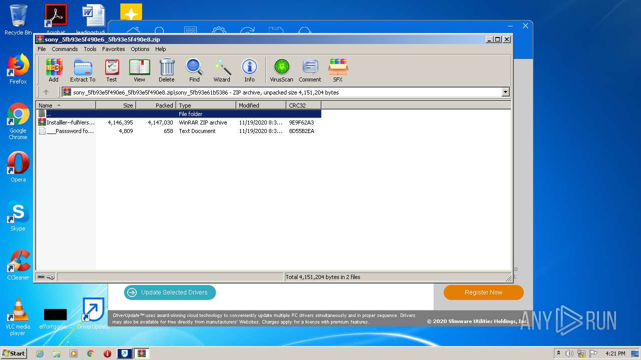
Task: Sort by the Size column header
Action: point(116,105)
